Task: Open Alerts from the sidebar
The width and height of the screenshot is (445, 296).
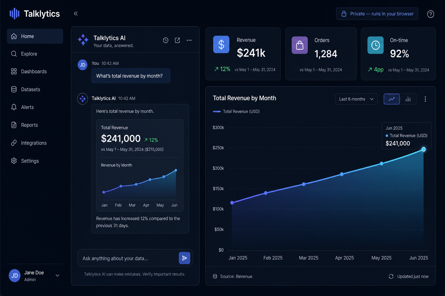Action: coord(35,107)
